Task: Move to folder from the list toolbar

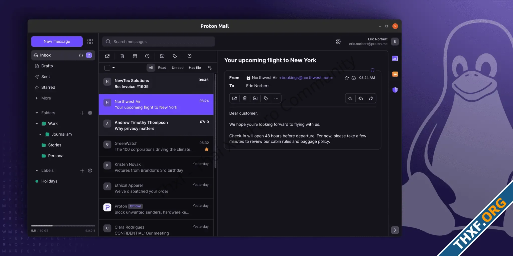Action: coord(162,56)
